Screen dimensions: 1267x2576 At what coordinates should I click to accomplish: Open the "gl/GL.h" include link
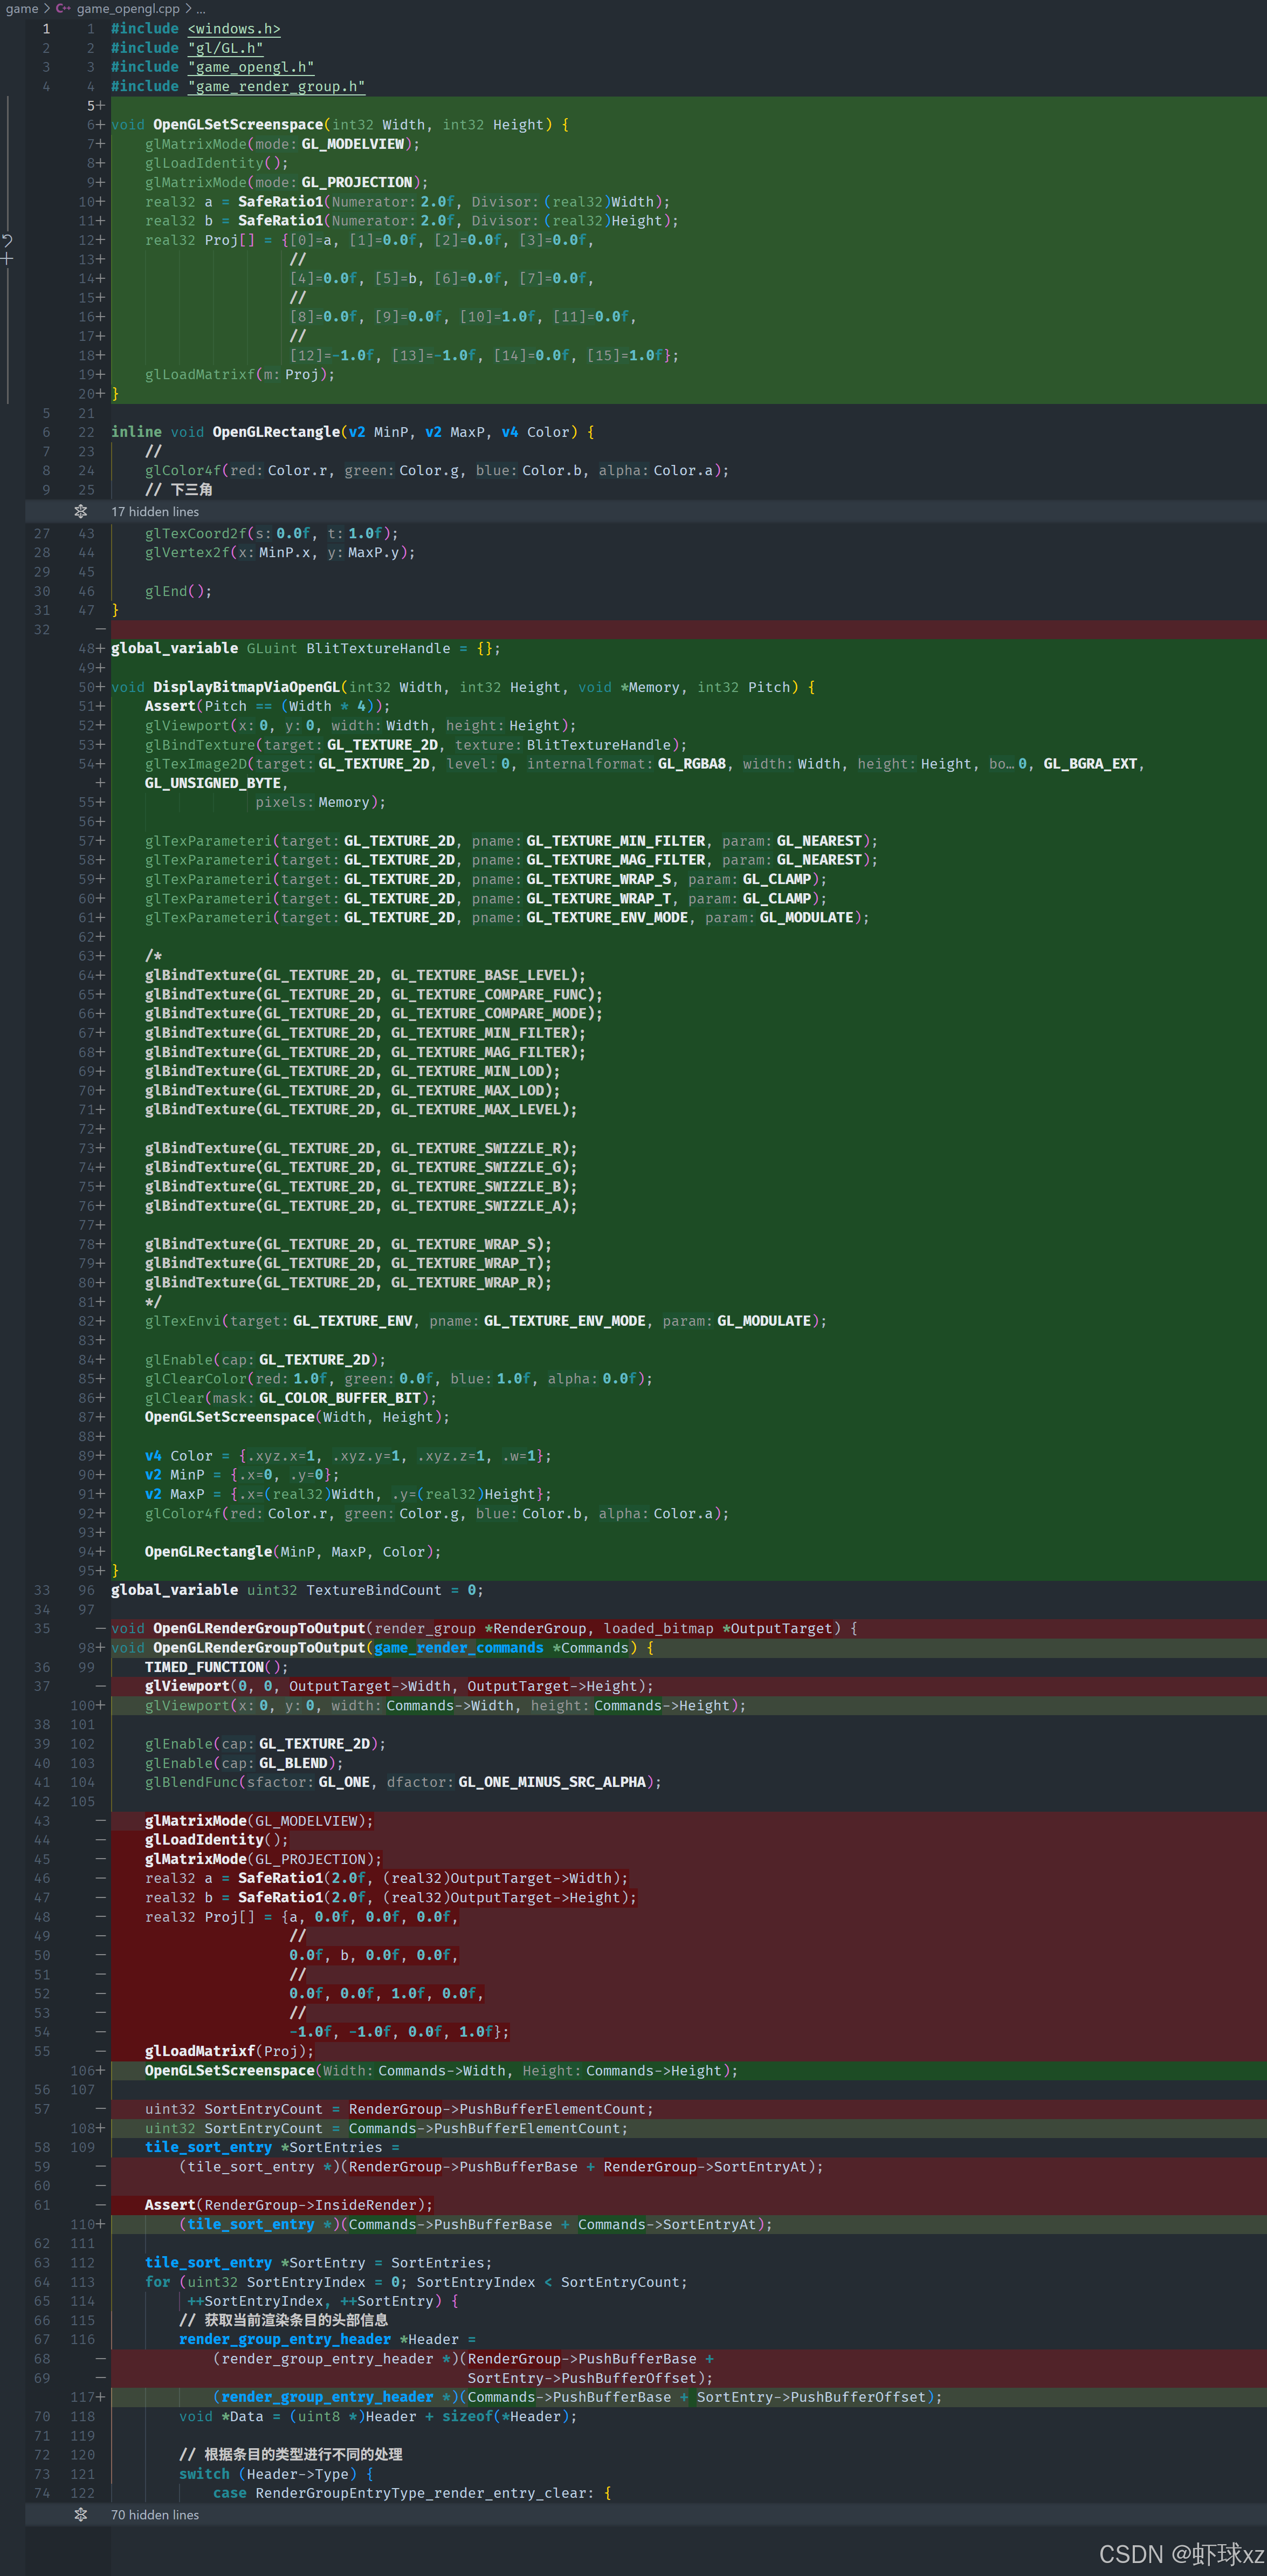click(x=225, y=48)
